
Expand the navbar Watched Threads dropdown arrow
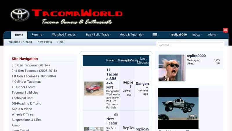point(77,35)
